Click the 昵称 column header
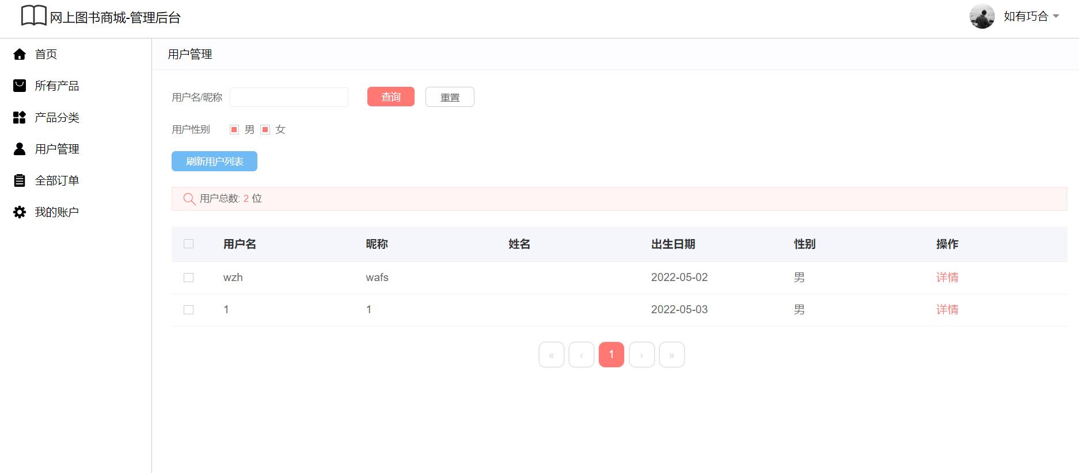1079x473 pixels. coord(377,244)
